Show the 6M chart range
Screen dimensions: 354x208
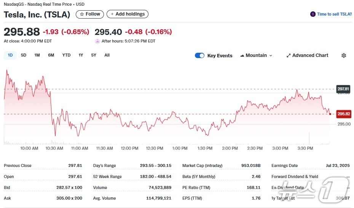pyautogui.click(x=51, y=55)
